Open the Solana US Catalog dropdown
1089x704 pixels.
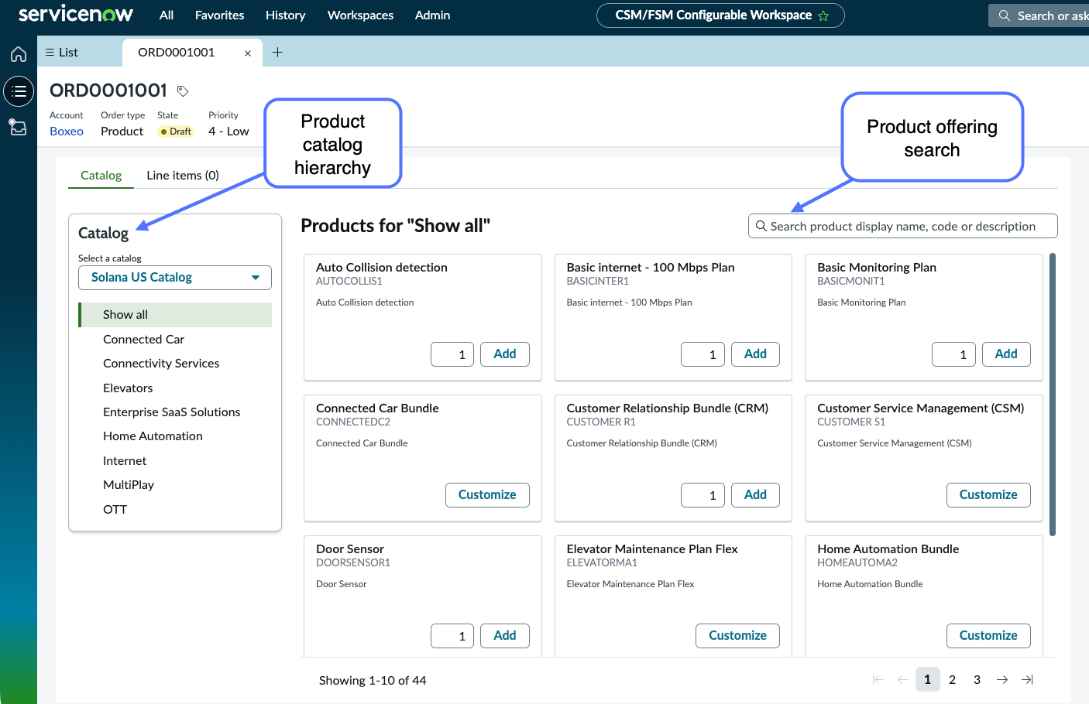click(175, 278)
